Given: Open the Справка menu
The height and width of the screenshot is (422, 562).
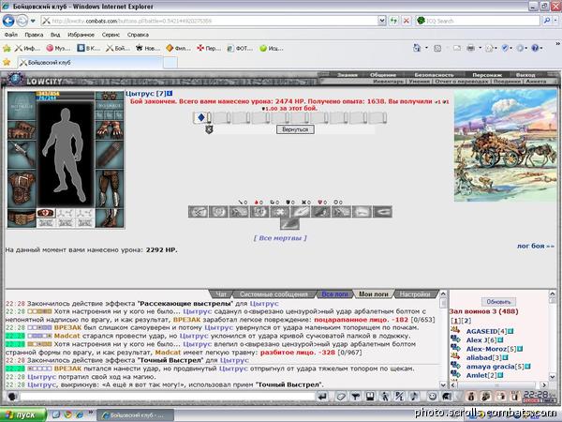Looking at the screenshot, I should (x=138, y=35).
